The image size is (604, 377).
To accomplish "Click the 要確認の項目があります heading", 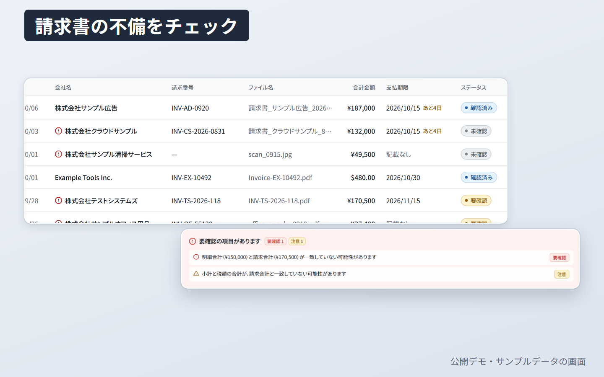I will 230,241.
